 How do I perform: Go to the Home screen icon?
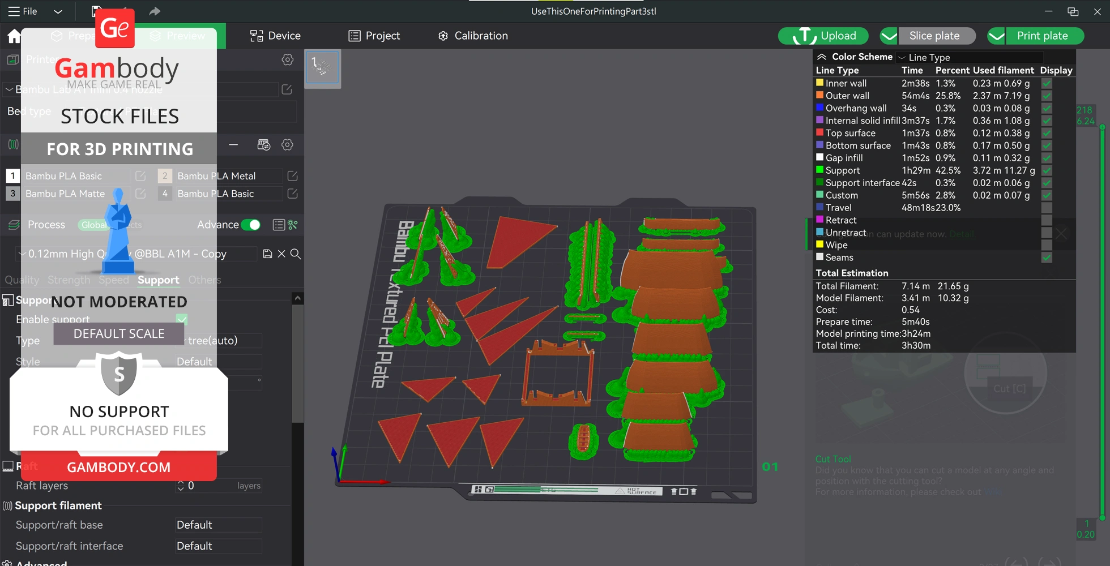(14, 37)
